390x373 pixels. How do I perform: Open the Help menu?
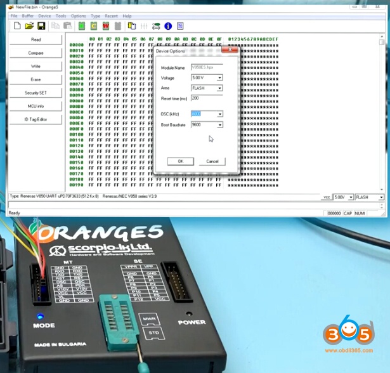pyautogui.click(x=127, y=16)
